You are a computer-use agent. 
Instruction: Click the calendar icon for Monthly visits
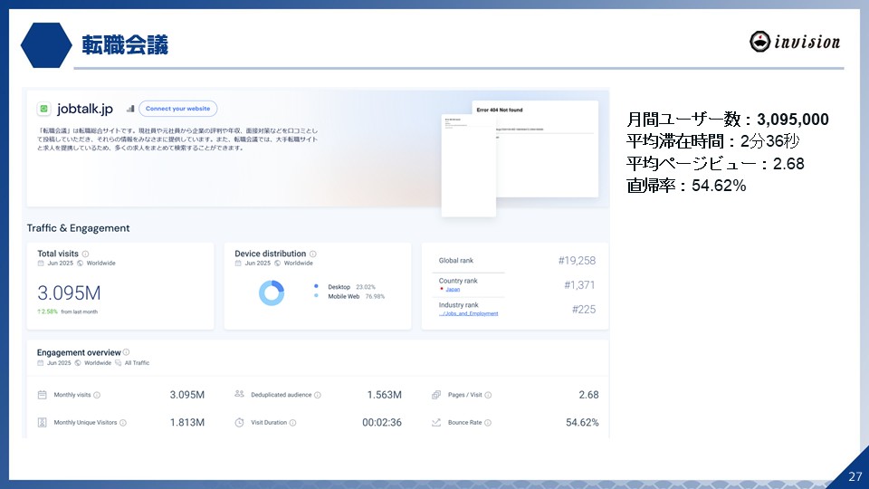[x=43, y=395]
